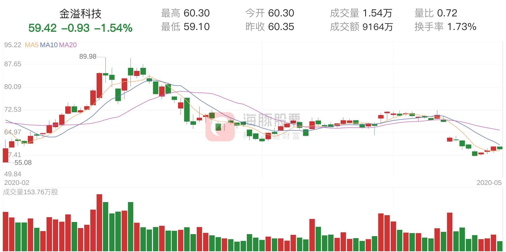Viewport: 506px width, 252px height.
Task: Select the 最高 60.30 high price field
Action: 185,13
